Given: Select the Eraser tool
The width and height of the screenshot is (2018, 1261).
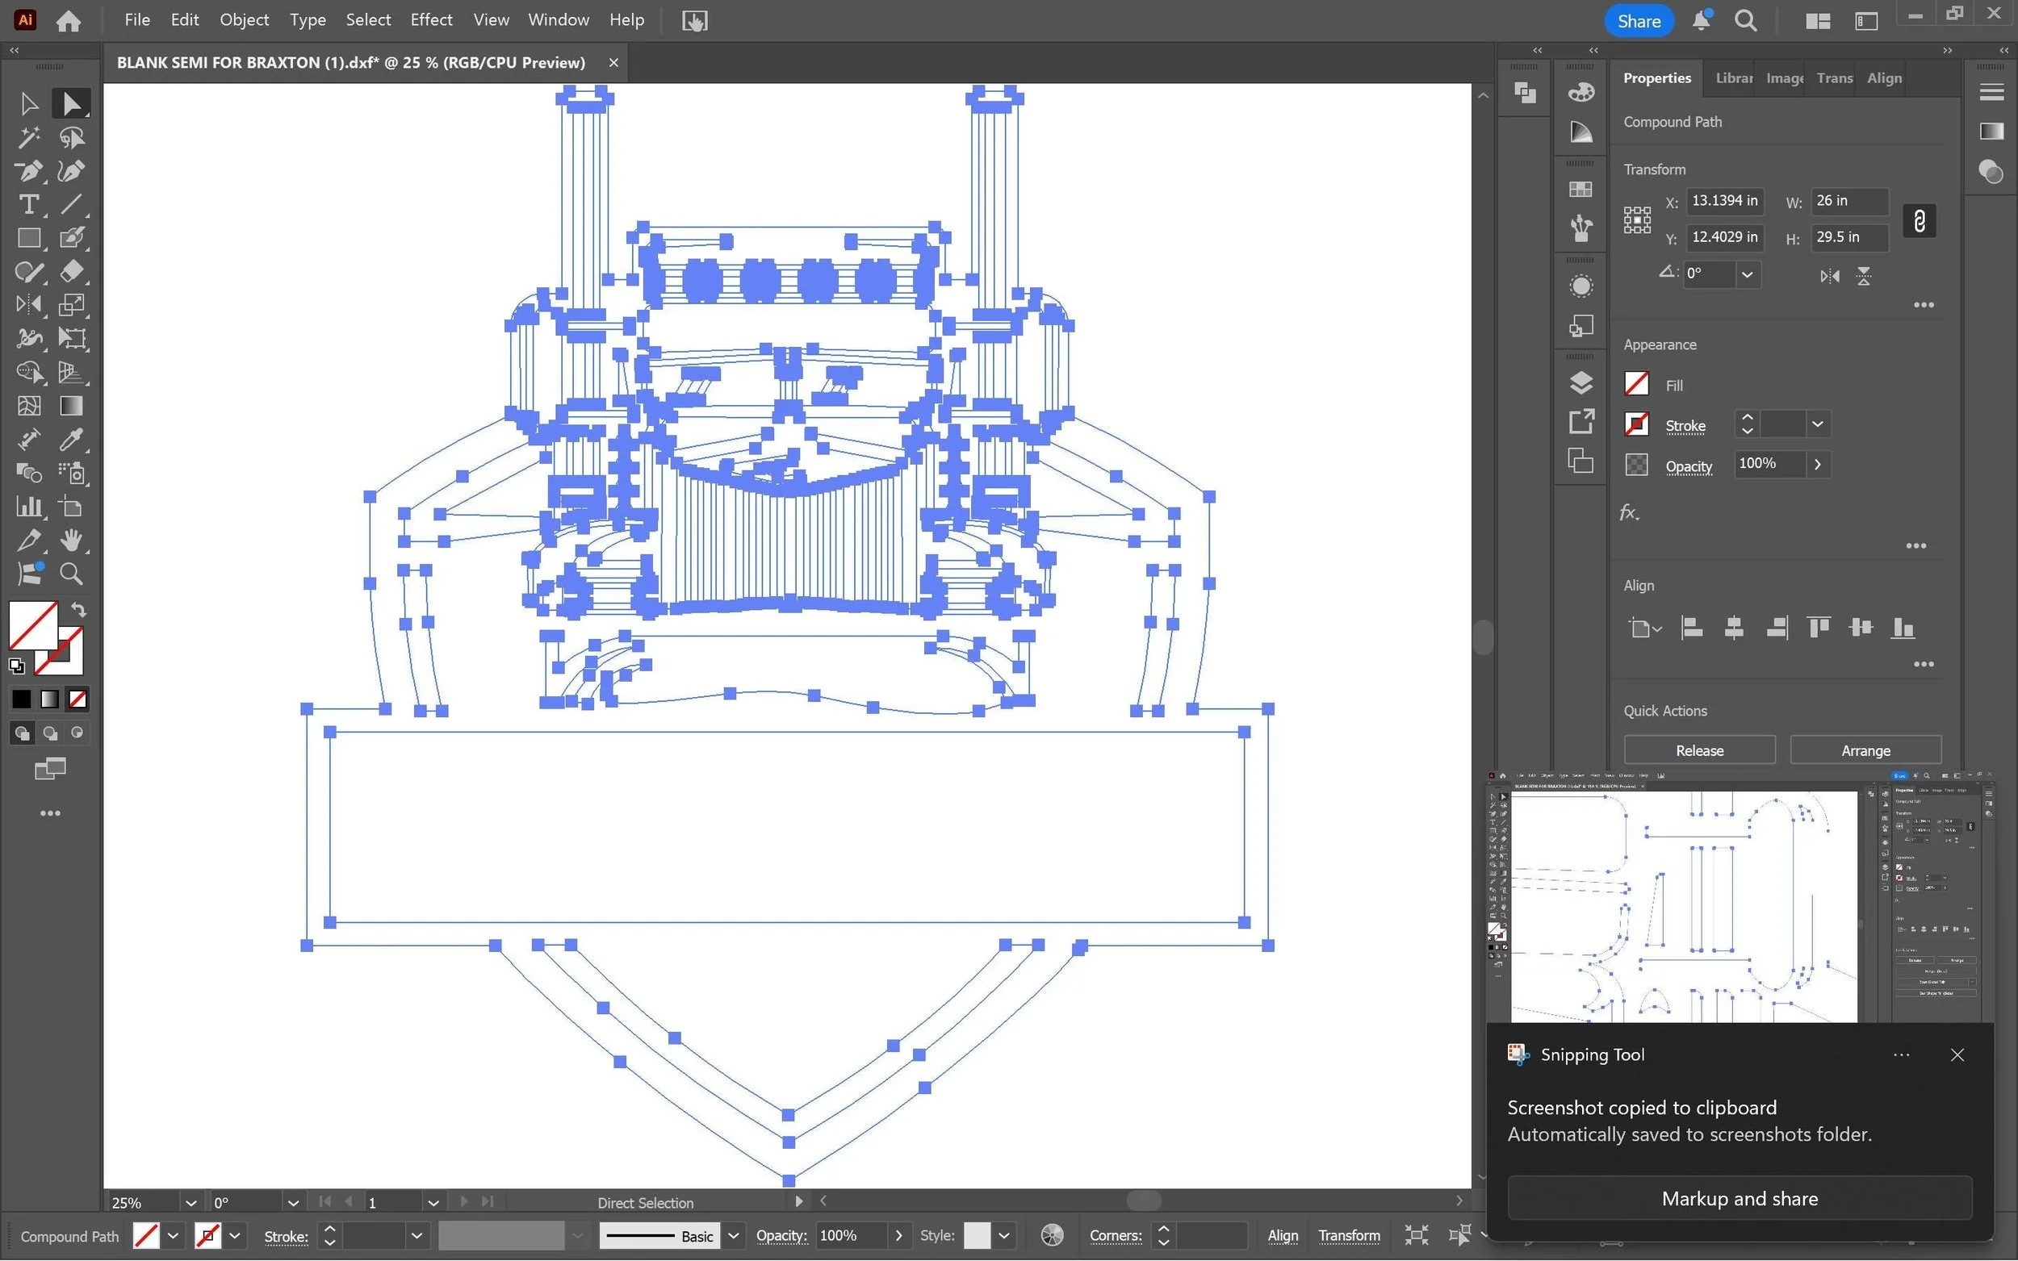Looking at the screenshot, I should coord(71,272).
